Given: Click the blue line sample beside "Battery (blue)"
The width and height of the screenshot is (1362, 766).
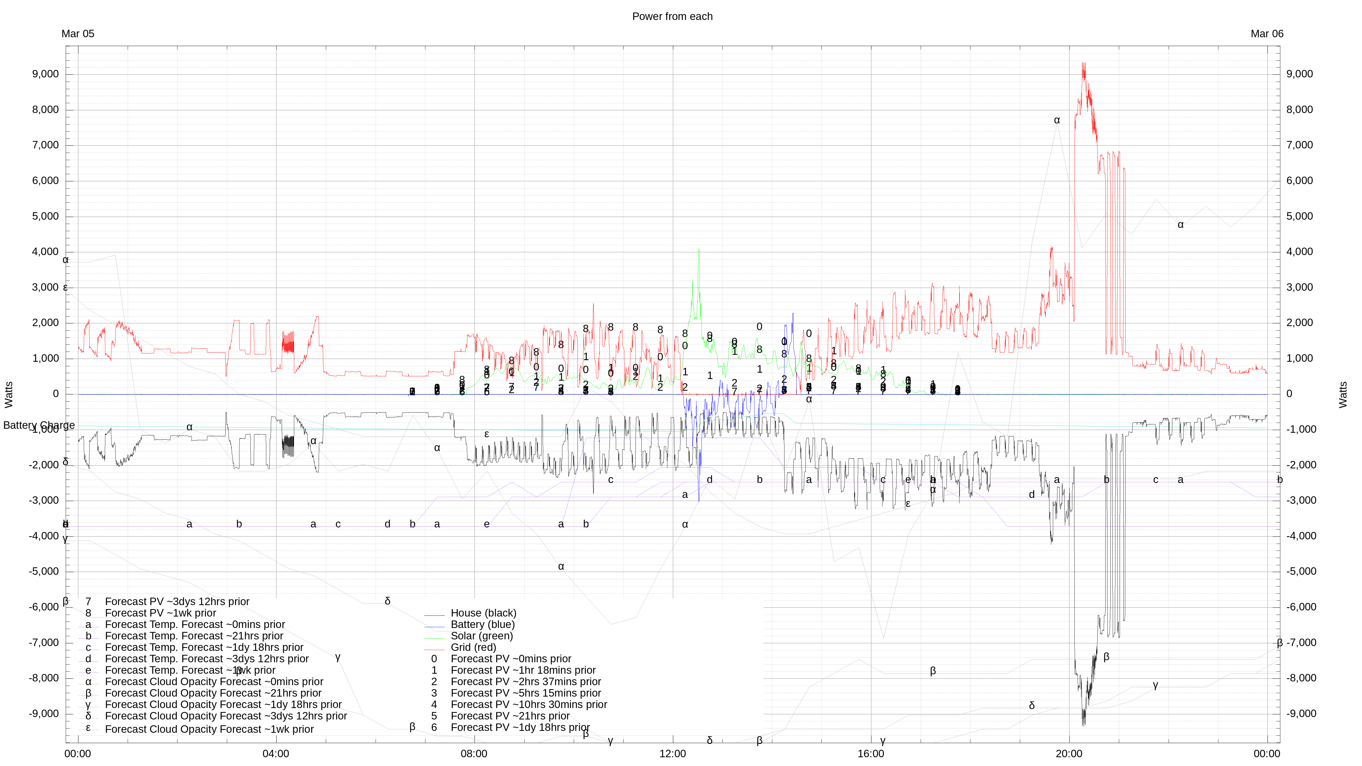Looking at the screenshot, I should click(434, 627).
